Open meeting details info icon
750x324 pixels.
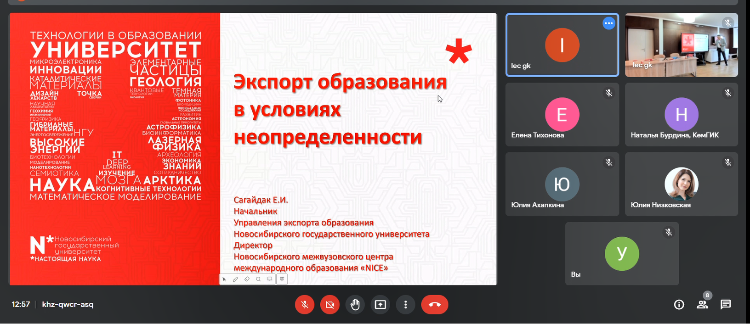(679, 305)
